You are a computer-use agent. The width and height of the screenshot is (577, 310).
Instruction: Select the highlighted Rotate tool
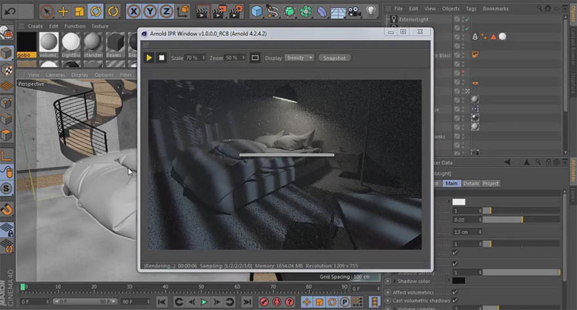tap(96, 11)
